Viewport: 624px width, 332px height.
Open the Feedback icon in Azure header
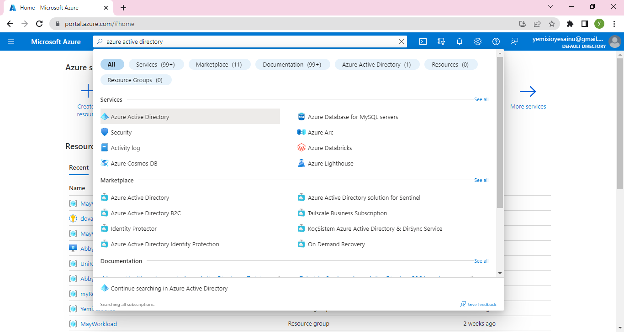click(x=514, y=41)
